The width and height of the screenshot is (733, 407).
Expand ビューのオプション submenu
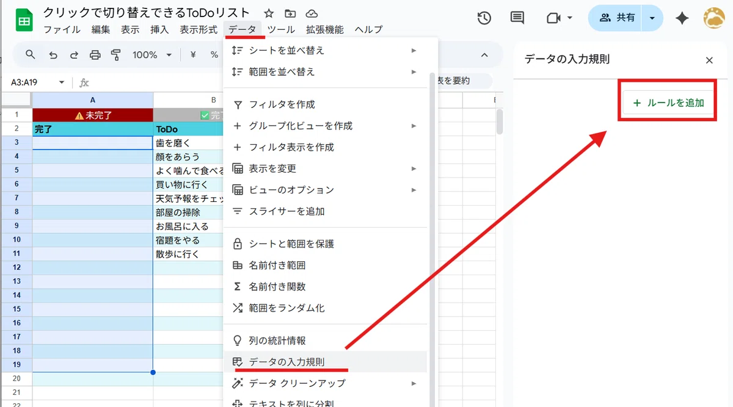click(414, 190)
